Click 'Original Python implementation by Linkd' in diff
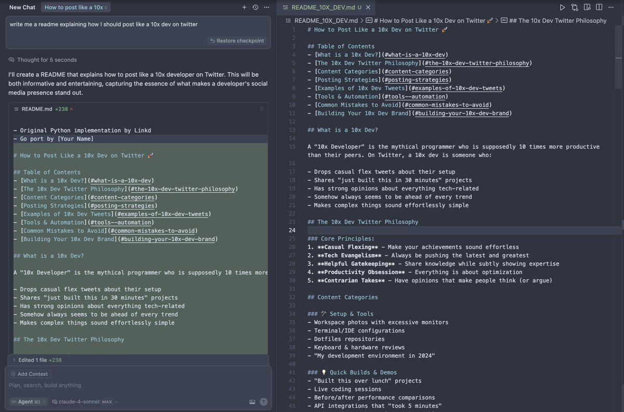This screenshot has width=624, height=412. tap(85, 130)
